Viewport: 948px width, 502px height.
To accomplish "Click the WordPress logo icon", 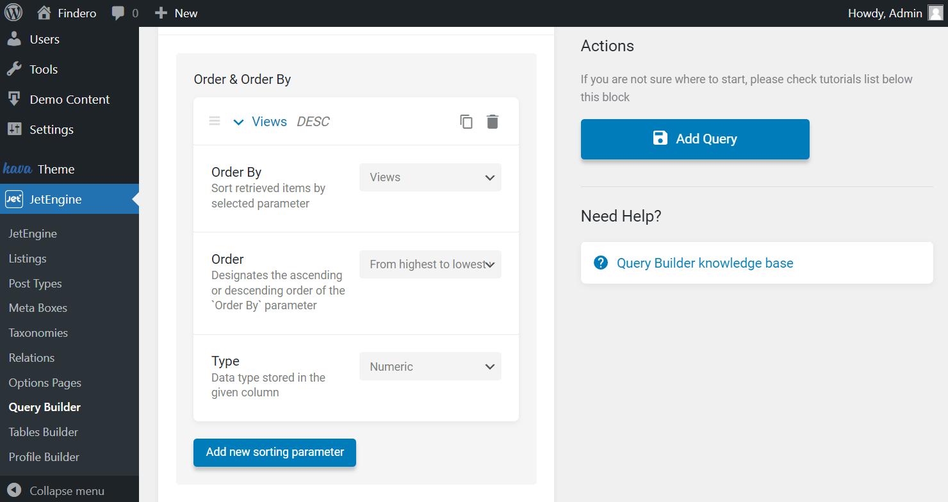I will (x=13, y=13).
